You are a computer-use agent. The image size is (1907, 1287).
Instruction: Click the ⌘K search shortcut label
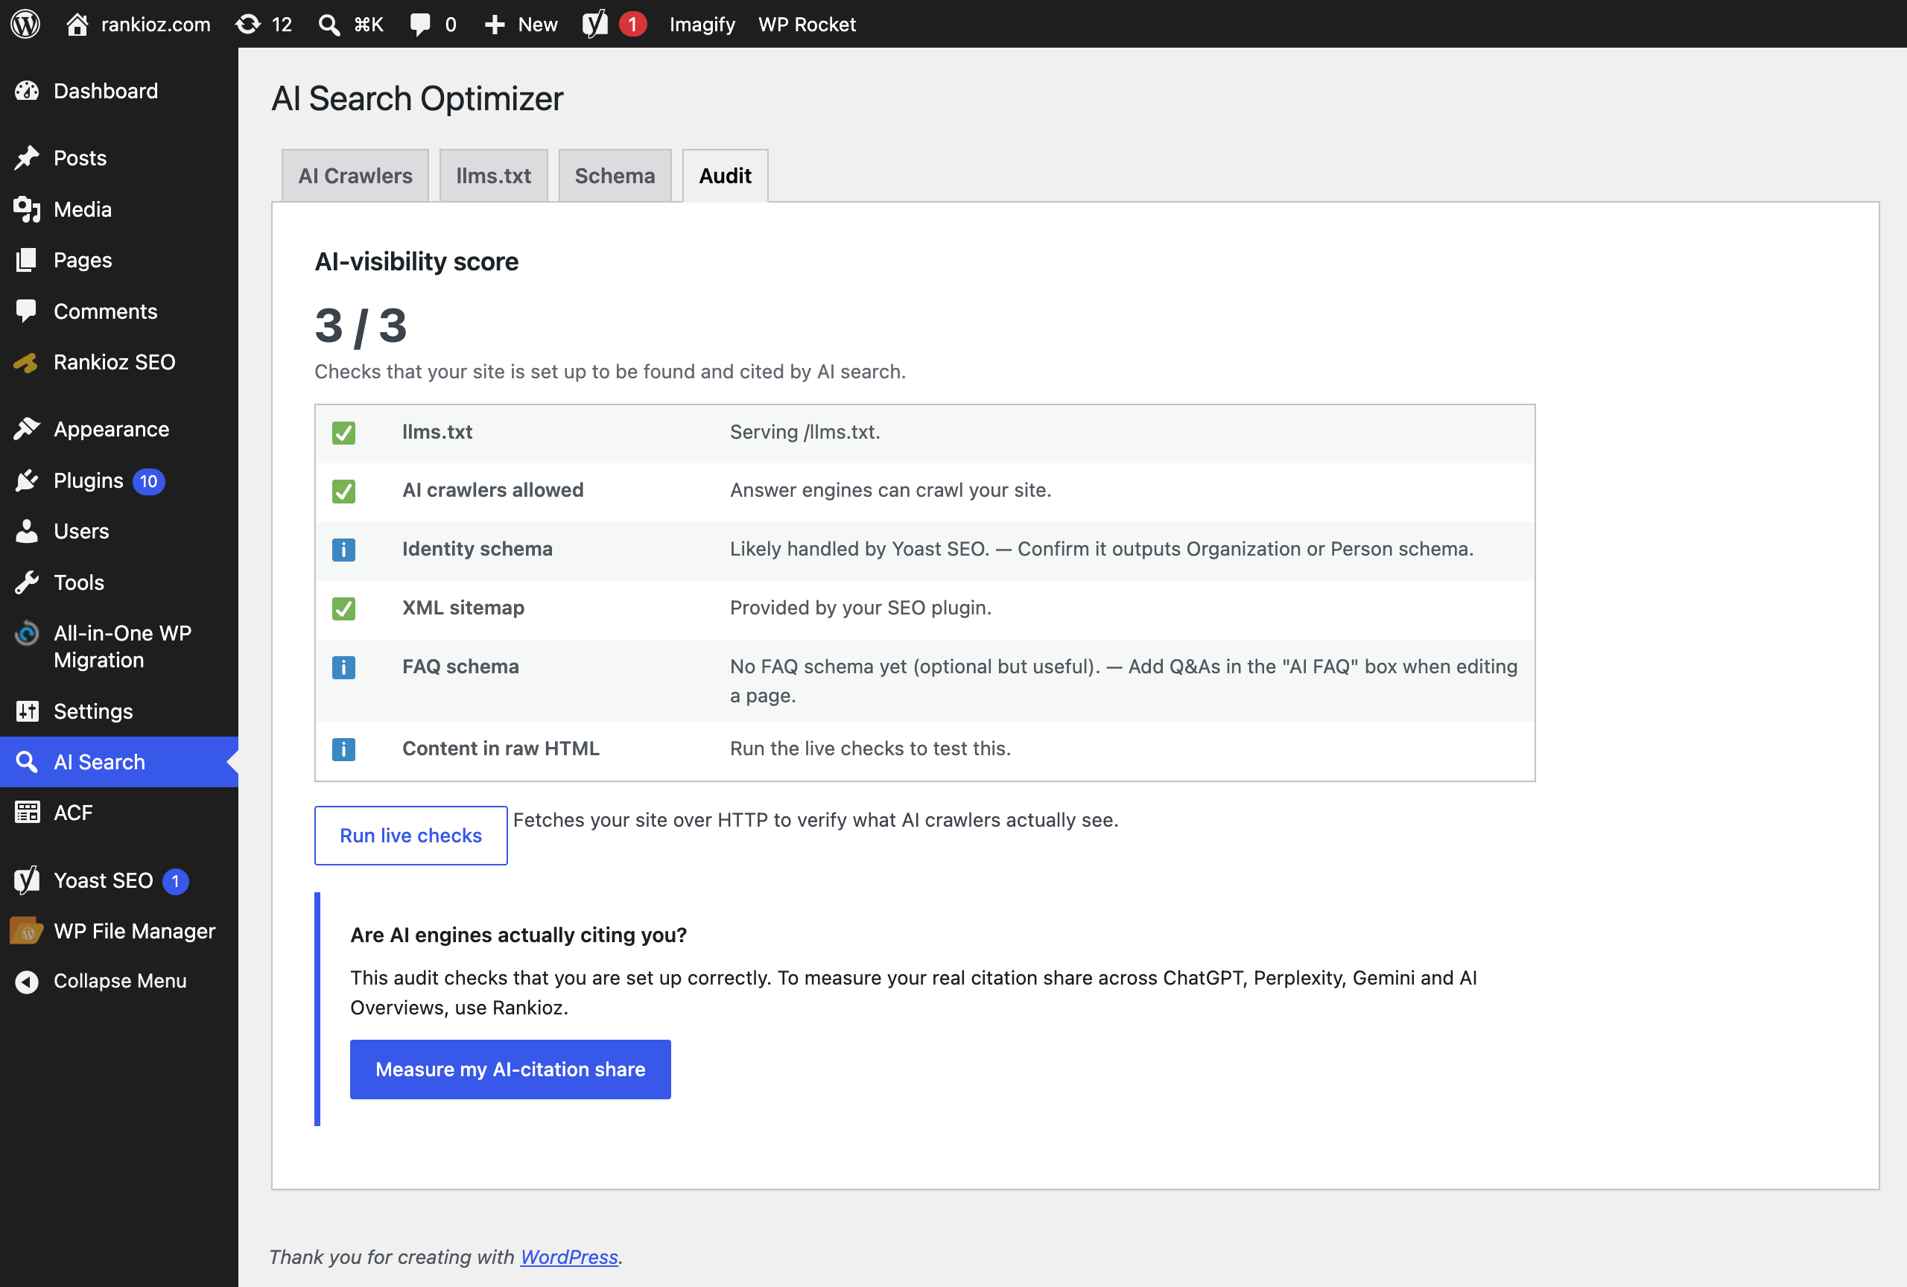[x=369, y=25]
